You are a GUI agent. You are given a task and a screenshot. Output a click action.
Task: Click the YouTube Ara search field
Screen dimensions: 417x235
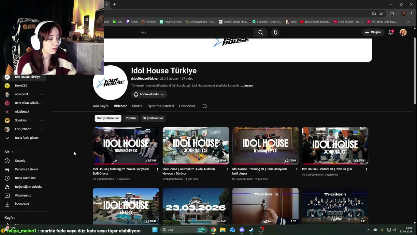click(x=195, y=32)
